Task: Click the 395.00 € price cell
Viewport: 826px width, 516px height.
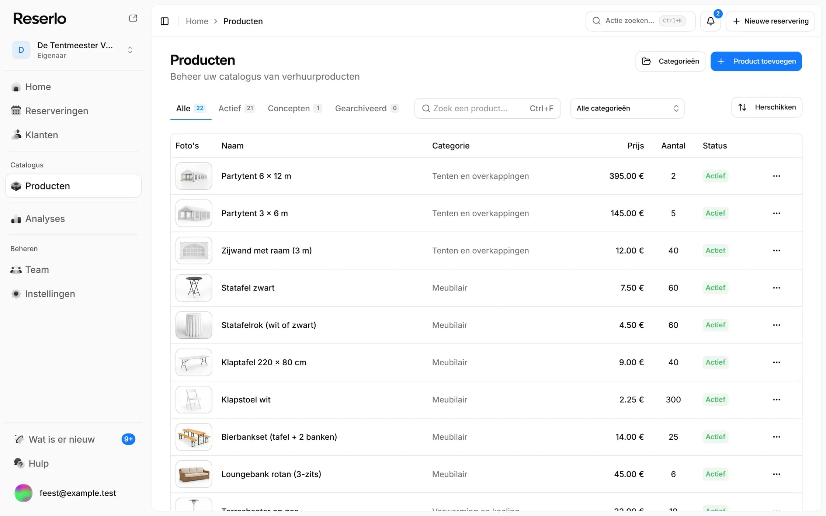Action: [x=626, y=176]
